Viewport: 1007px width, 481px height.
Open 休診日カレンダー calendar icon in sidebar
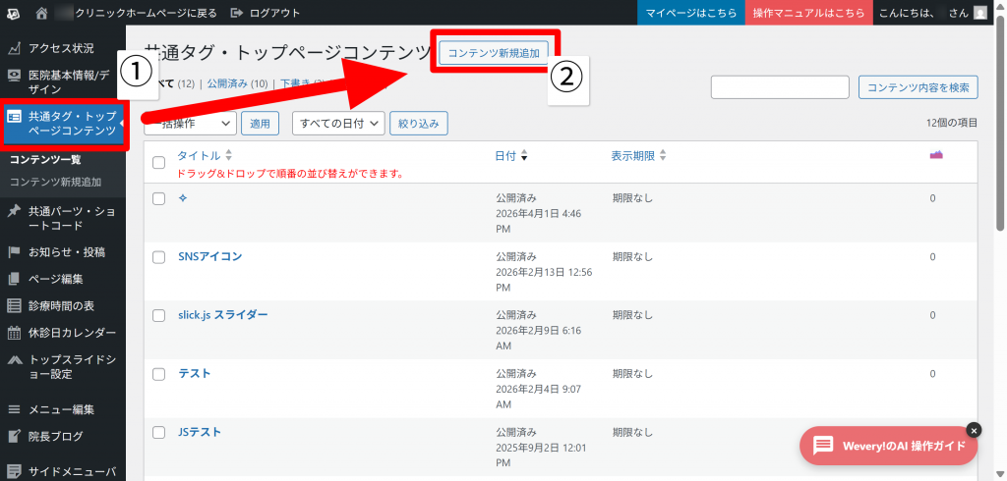[x=14, y=333]
